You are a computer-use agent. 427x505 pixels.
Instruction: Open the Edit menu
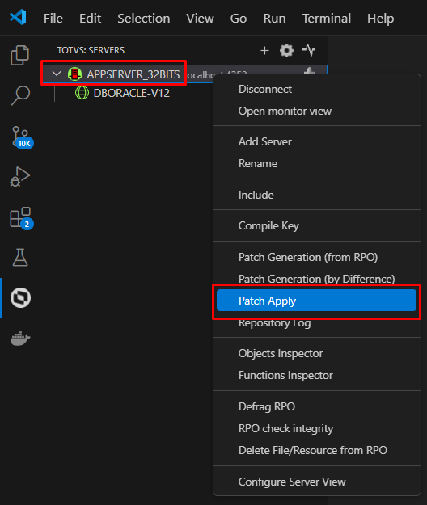pos(91,19)
